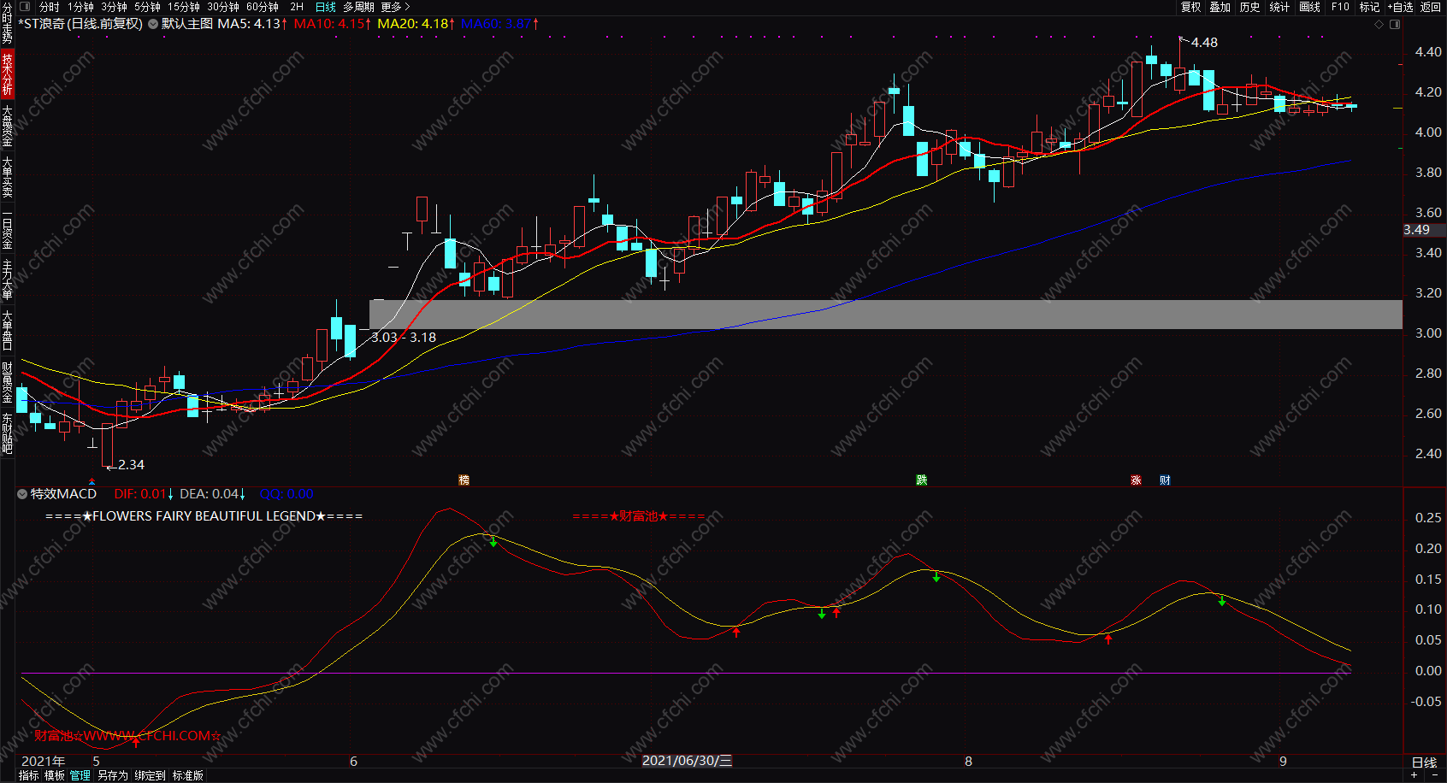Add stock with +自选 button
Viewport: 1447px width, 783px height.
[1401, 7]
